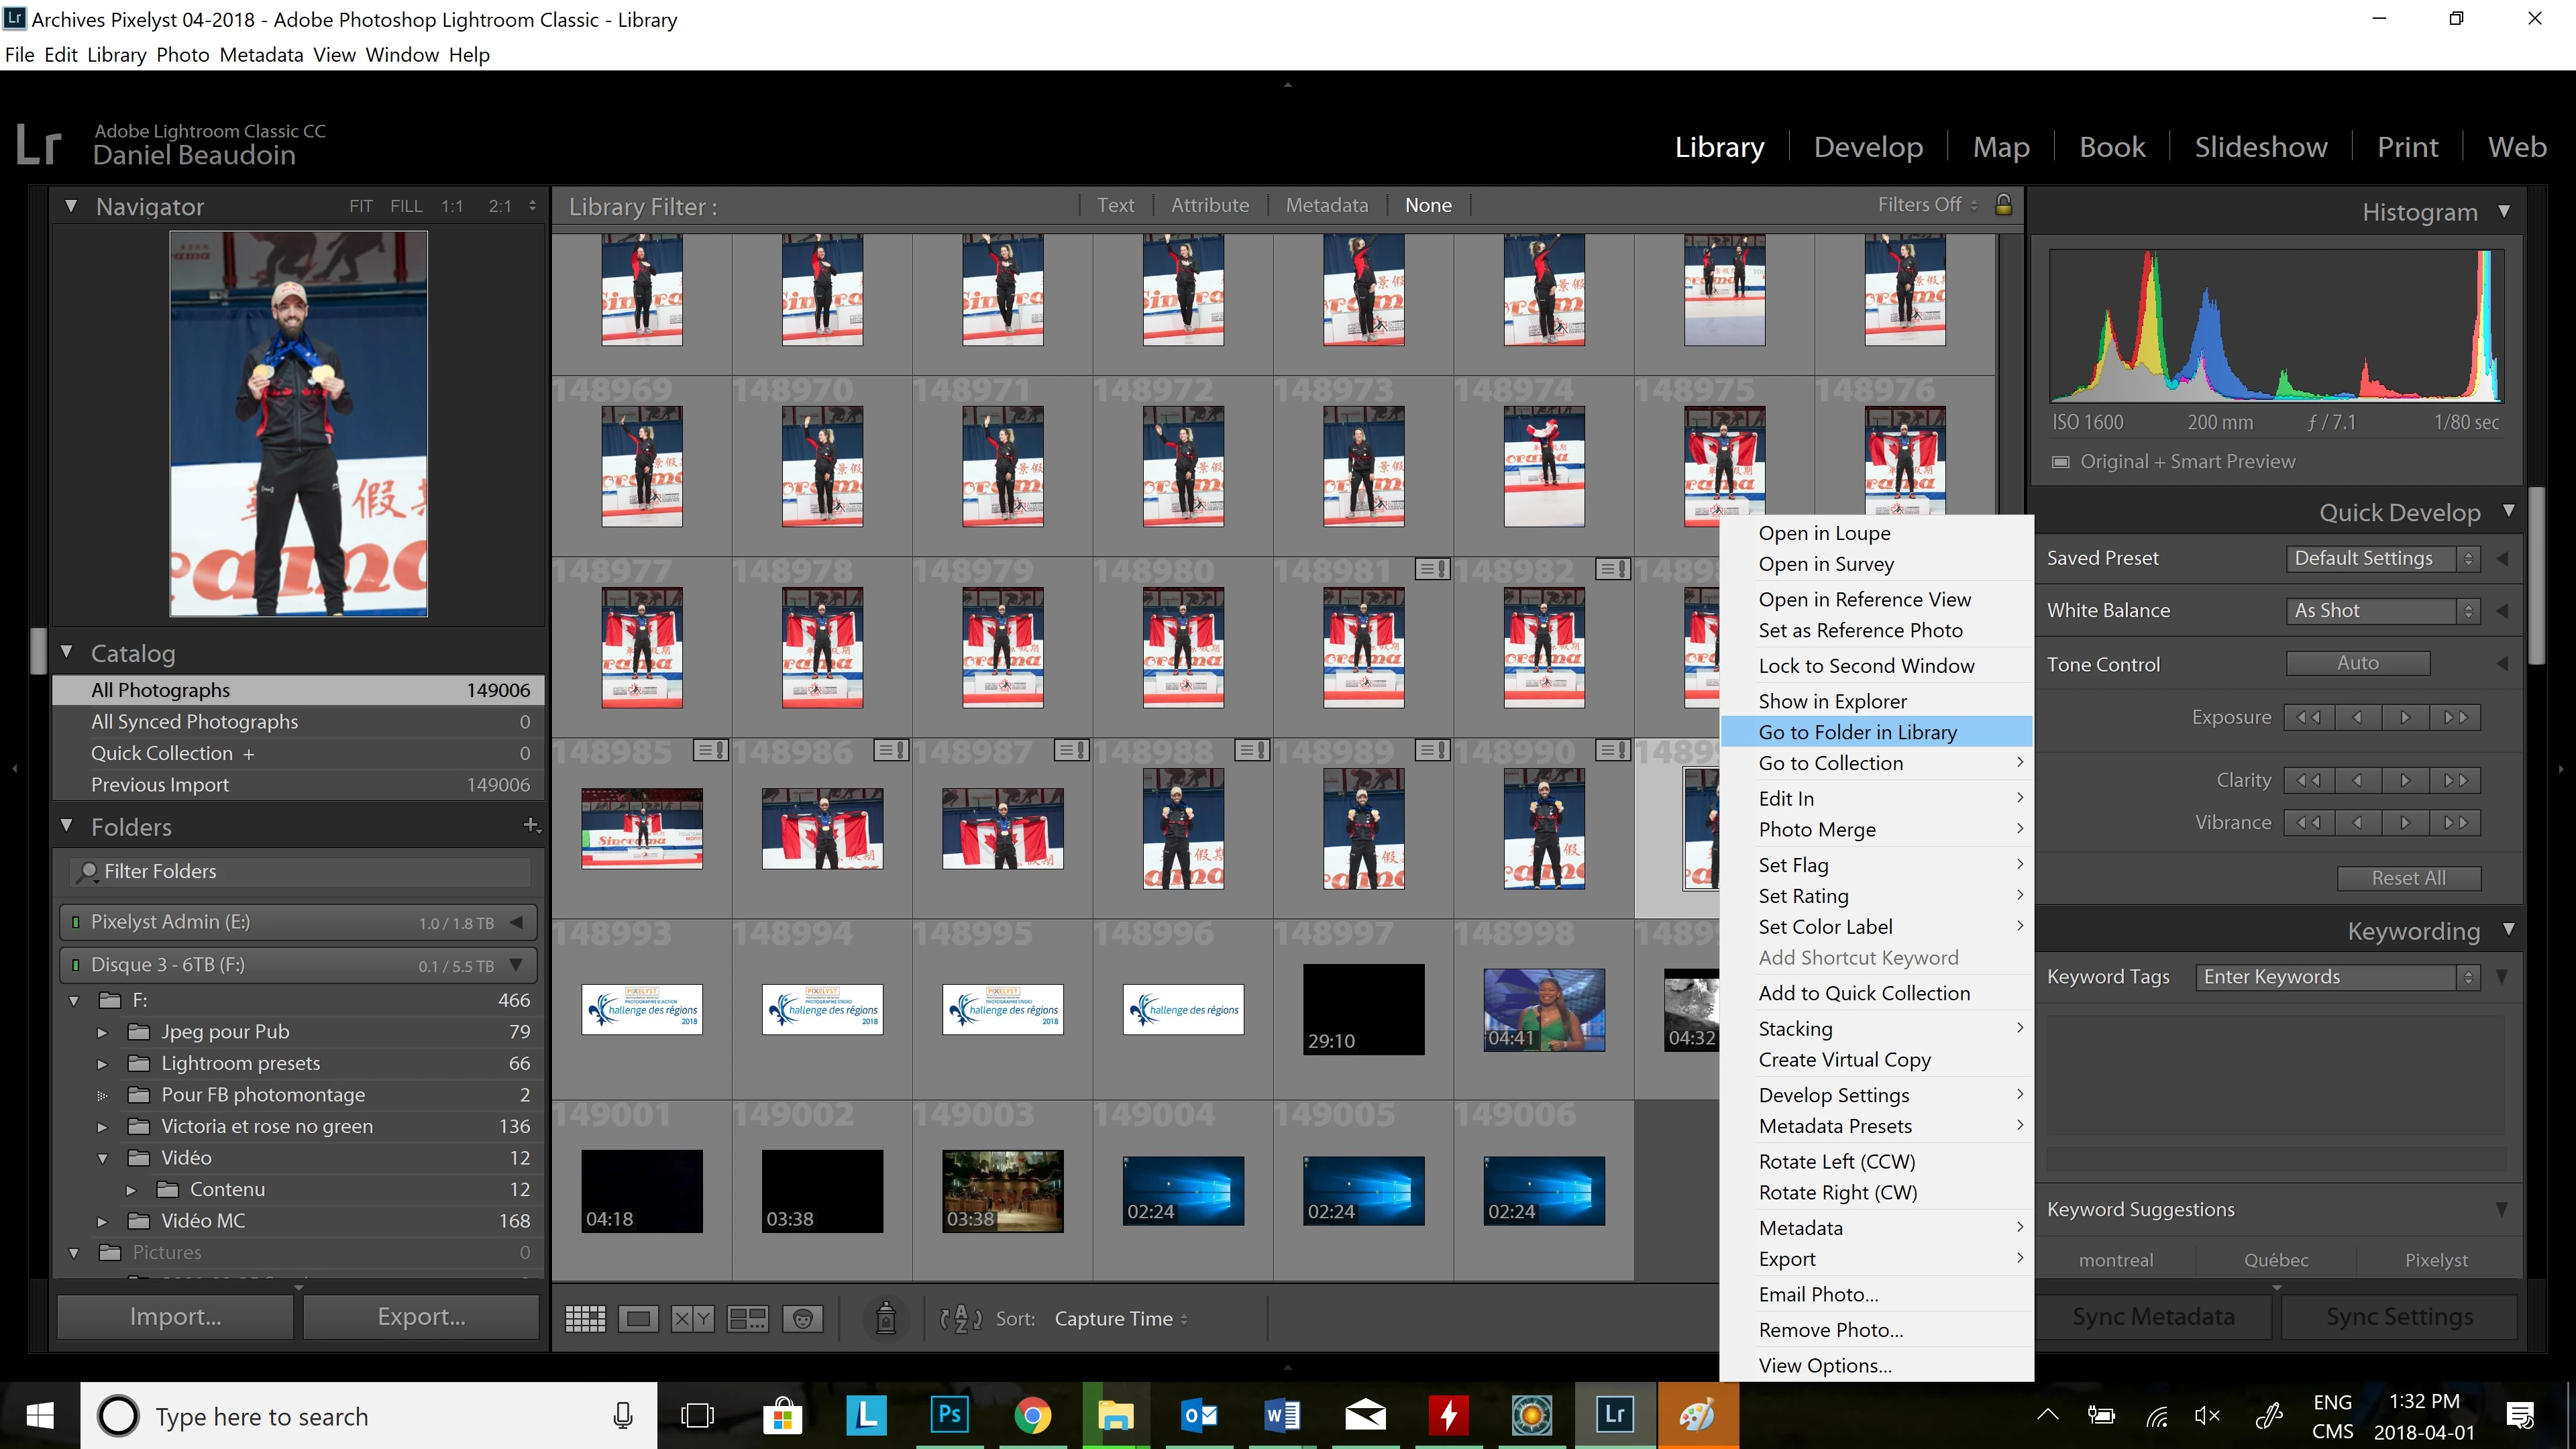Viewport: 2576px width, 1449px height.
Task: Select the Painter spray can tool
Action: pos(885,1318)
